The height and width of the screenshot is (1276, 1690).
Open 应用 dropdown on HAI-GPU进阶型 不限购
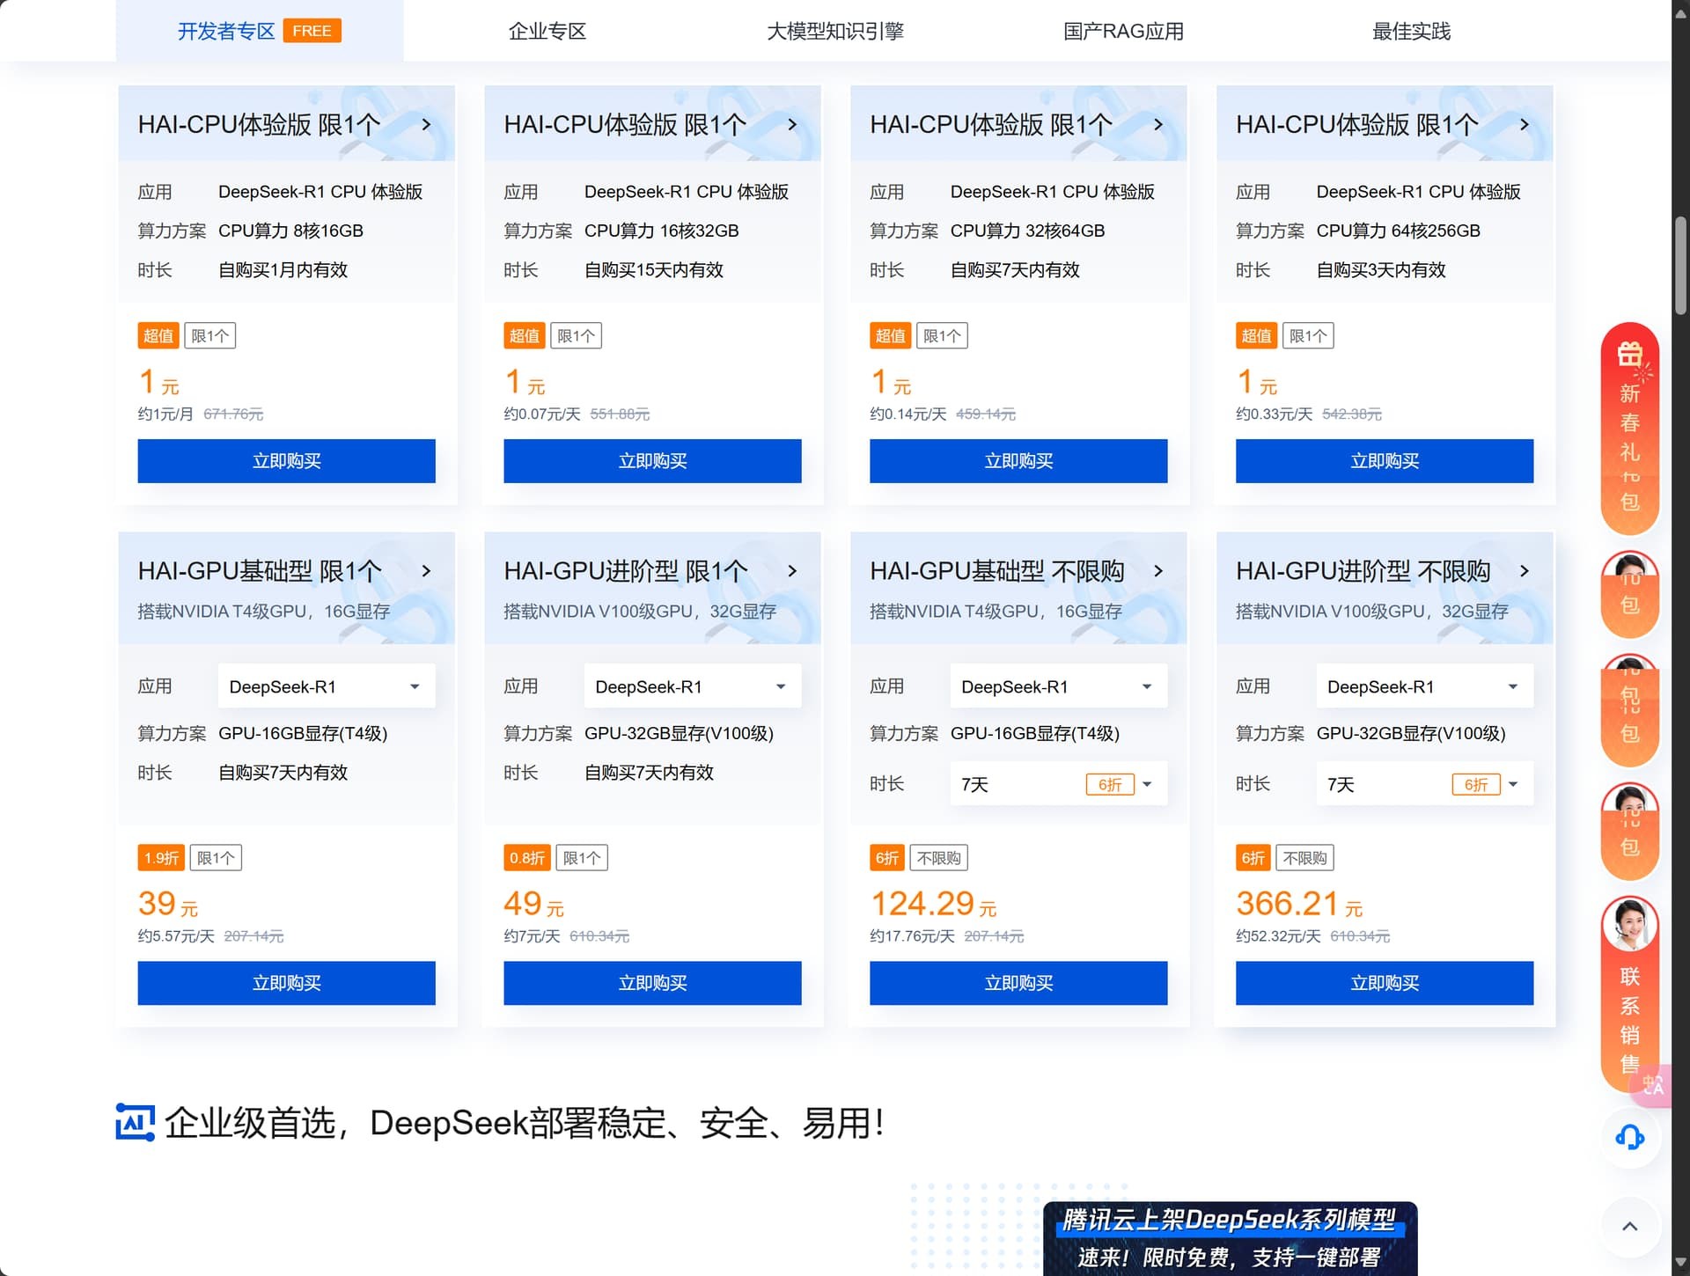[x=1424, y=686]
